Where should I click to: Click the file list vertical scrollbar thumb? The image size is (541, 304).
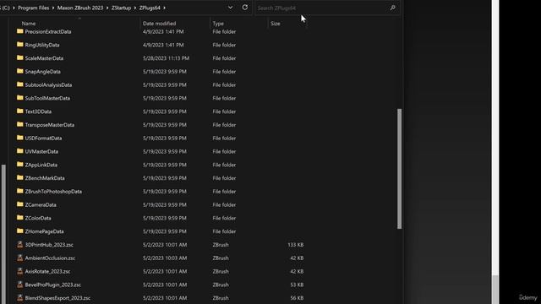(x=399, y=169)
